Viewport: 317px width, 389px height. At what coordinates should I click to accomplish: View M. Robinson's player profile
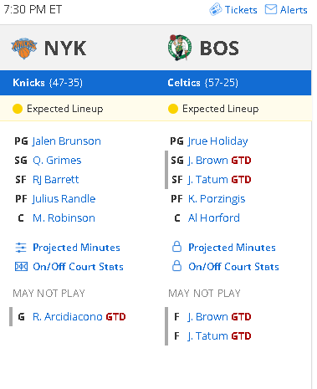(x=64, y=218)
